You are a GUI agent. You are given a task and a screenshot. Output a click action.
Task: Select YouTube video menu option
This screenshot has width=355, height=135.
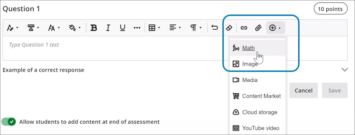click(260, 128)
